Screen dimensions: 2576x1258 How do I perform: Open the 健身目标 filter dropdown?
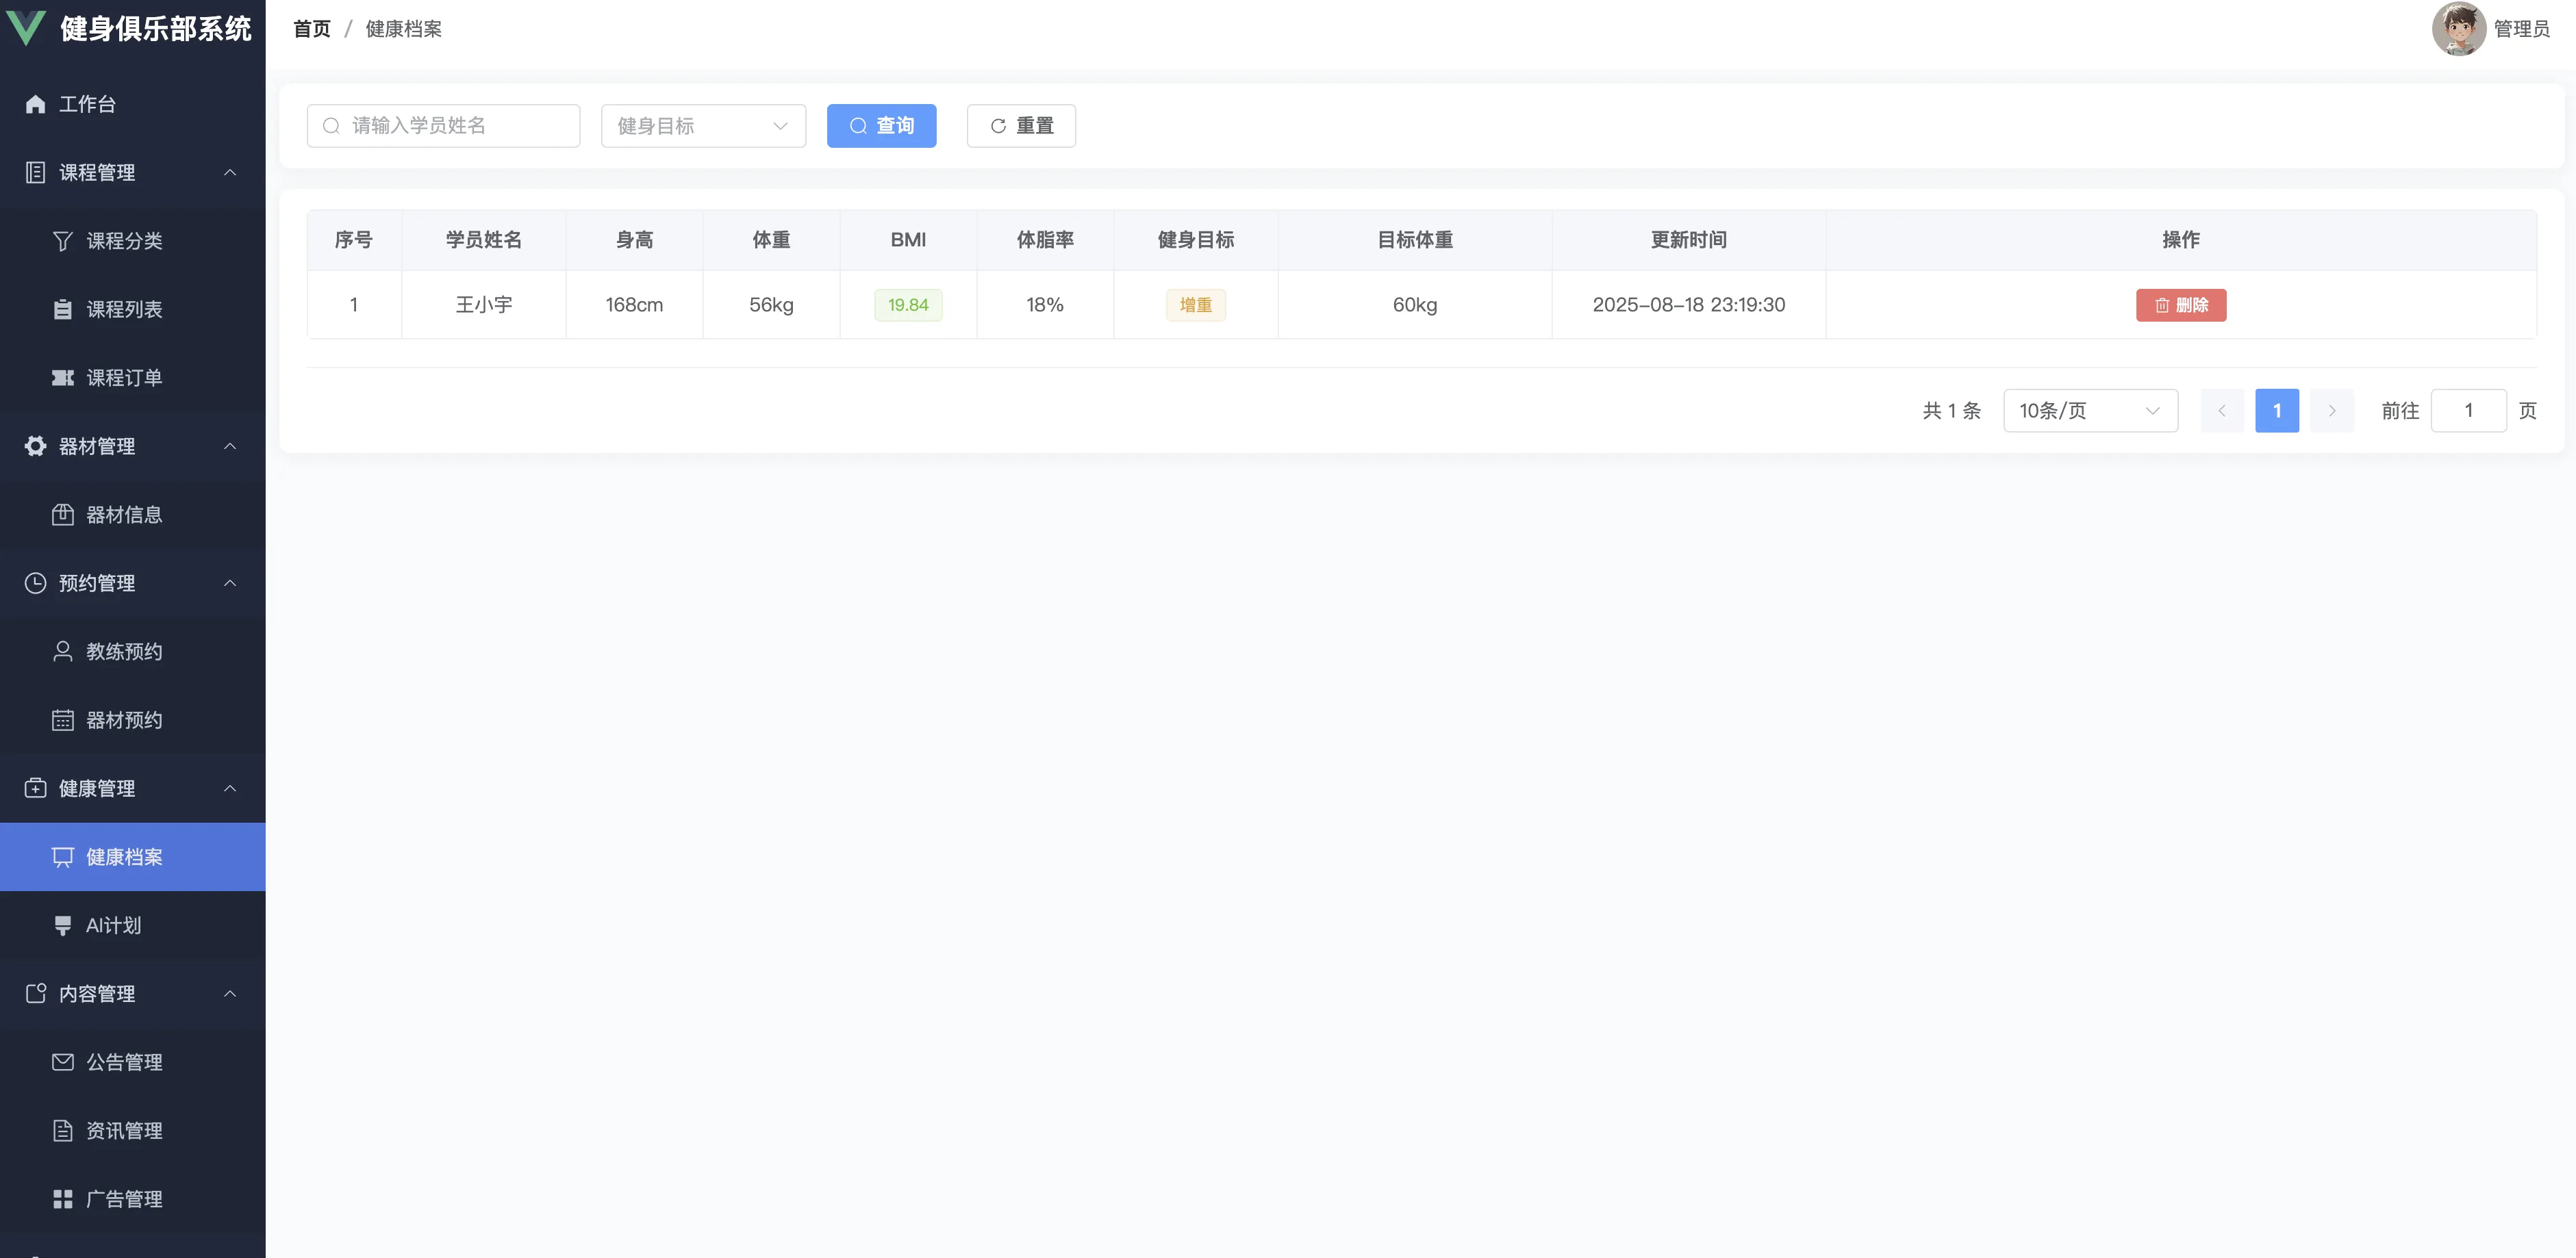pyautogui.click(x=703, y=126)
